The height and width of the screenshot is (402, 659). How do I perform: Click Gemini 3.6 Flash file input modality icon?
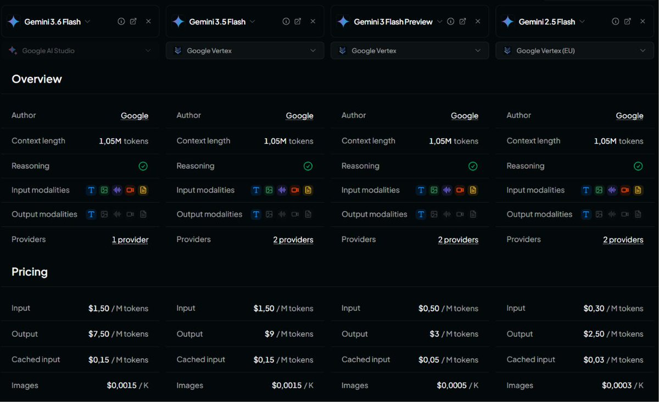pyautogui.click(x=143, y=190)
